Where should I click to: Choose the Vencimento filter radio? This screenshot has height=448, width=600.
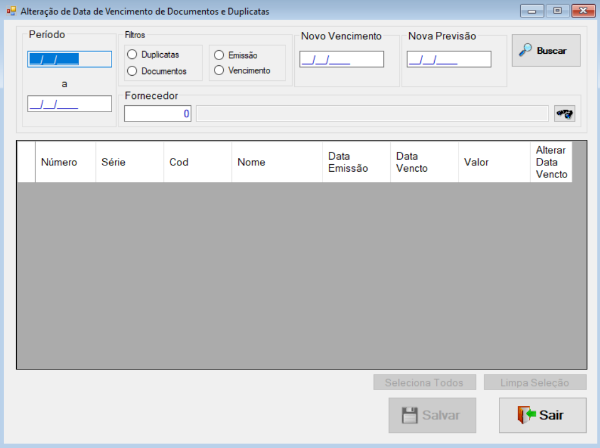242,71
